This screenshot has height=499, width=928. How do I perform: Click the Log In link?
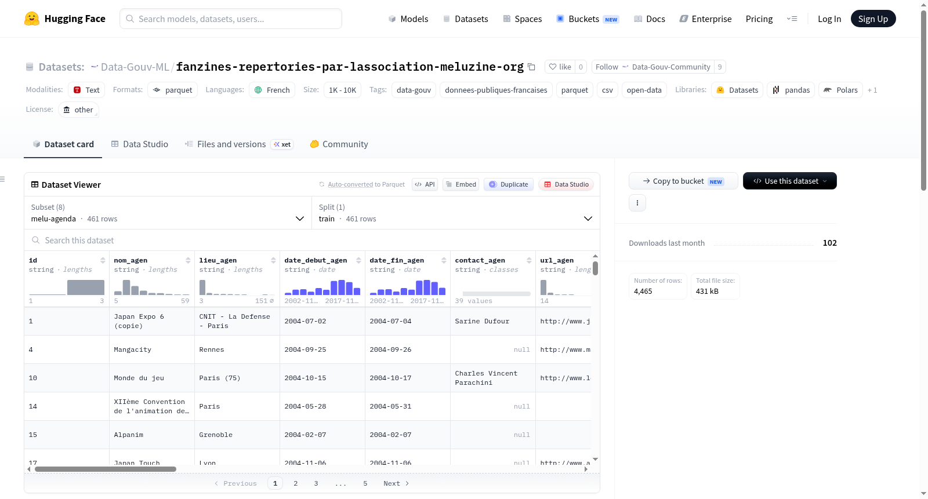(x=829, y=19)
